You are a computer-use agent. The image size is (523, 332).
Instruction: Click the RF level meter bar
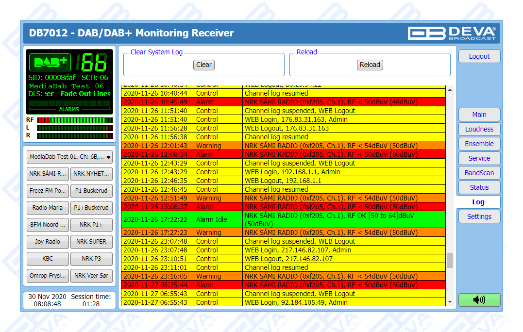point(75,120)
